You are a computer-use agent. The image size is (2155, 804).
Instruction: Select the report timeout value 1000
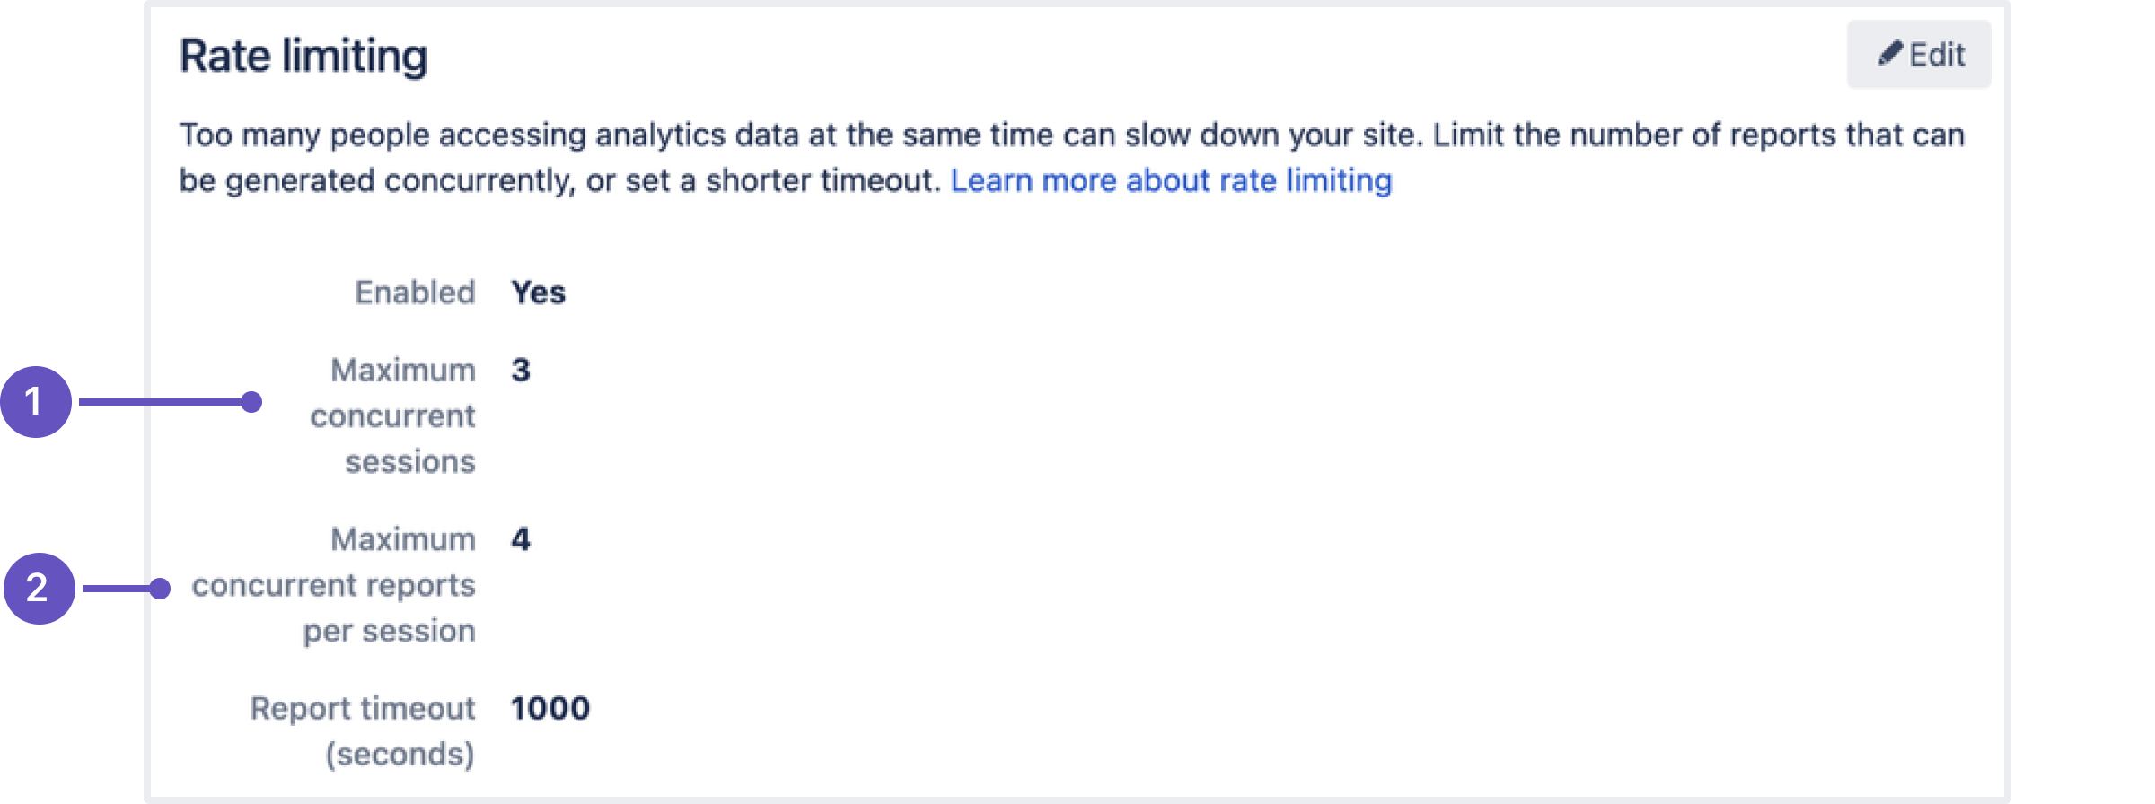[x=550, y=709]
